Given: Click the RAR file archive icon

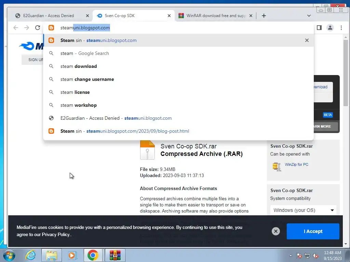Looking at the screenshot, I should point(147,150).
